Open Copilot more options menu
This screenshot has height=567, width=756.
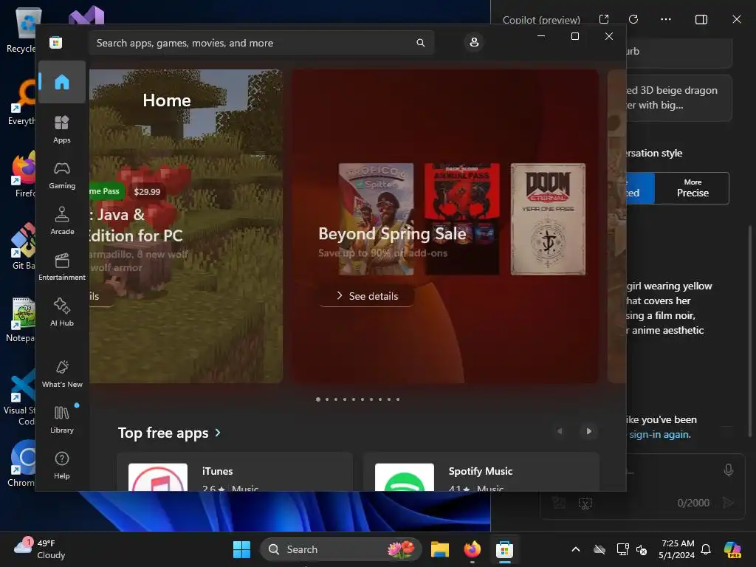click(x=666, y=19)
